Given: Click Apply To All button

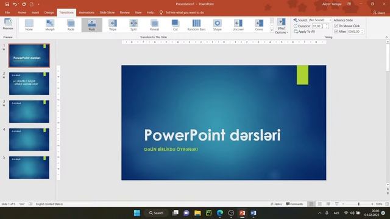Looking at the screenshot, I should 305,32.
